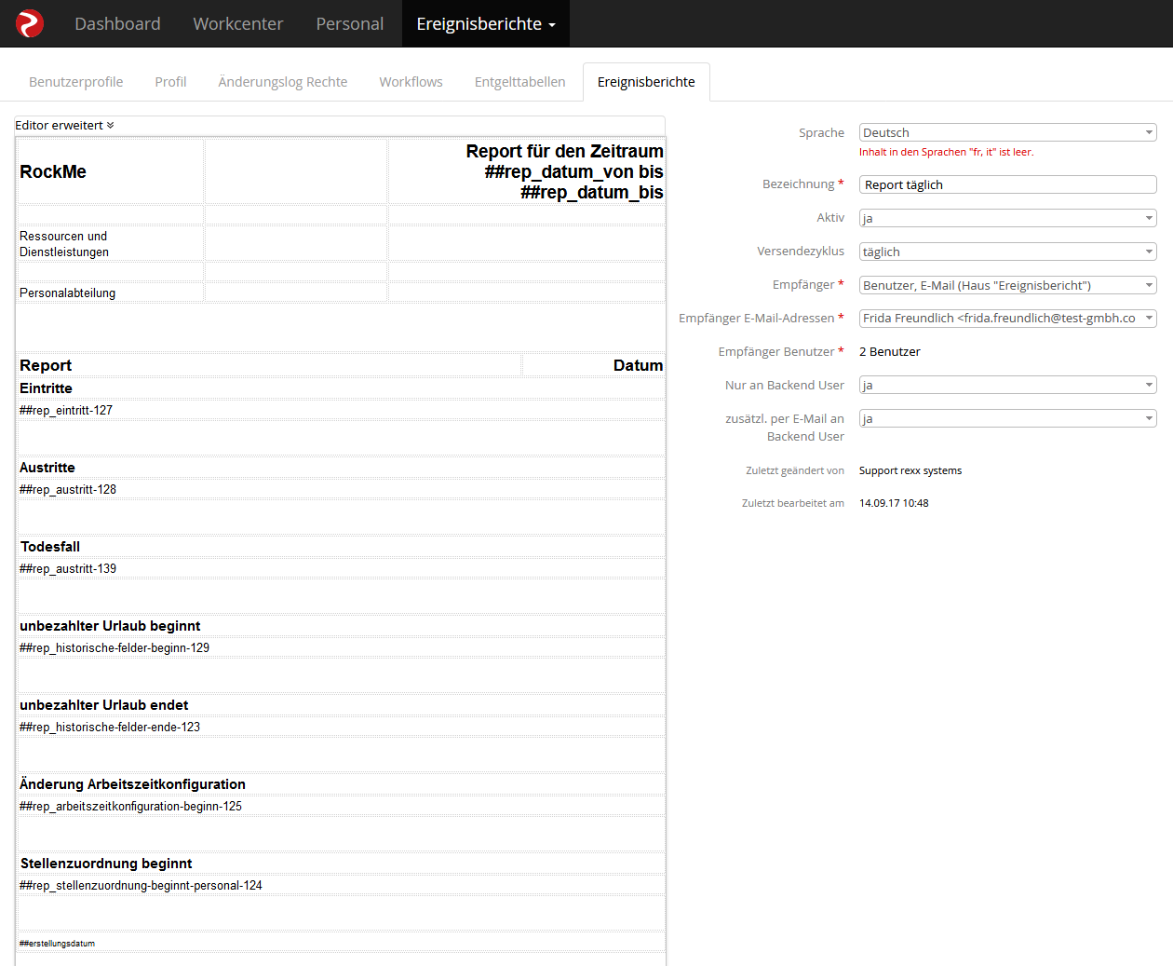Image resolution: width=1173 pixels, height=966 pixels.
Task: Switch to the Workflows tab
Action: [411, 82]
